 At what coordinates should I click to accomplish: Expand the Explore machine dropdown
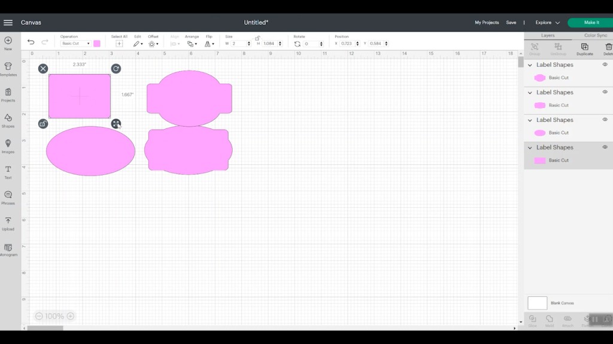(x=547, y=23)
